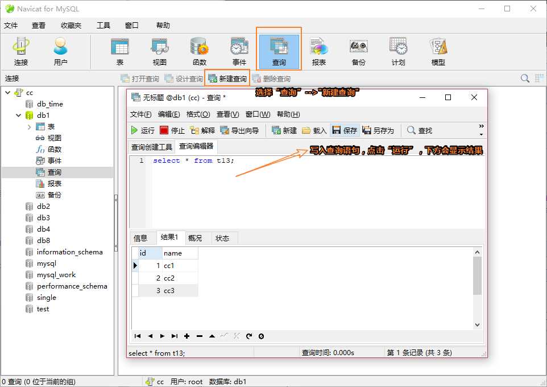Click 新建查询 (New Query) button
This screenshot has width=547, height=387.
[x=227, y=79]
